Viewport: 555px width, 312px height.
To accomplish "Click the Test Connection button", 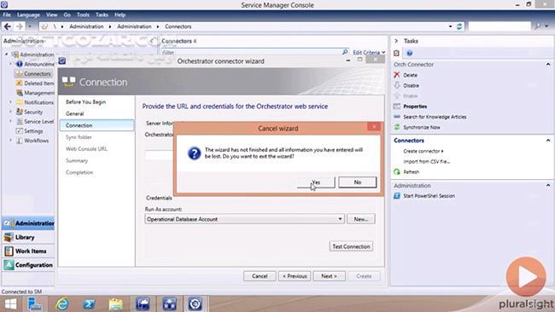I will [x=351, y=246].
